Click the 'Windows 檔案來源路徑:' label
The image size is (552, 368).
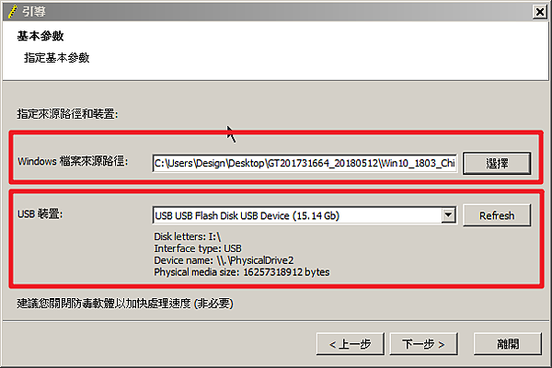pyautogui.click(x=73, y=162)
